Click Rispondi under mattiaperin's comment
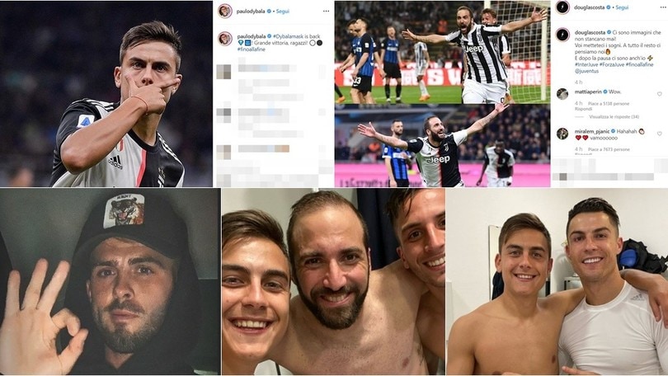 click(x=583, y=109)
